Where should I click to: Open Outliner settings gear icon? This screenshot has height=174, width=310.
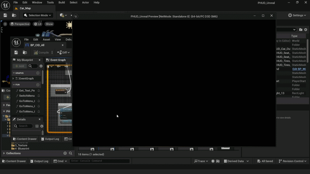point(306,30)
